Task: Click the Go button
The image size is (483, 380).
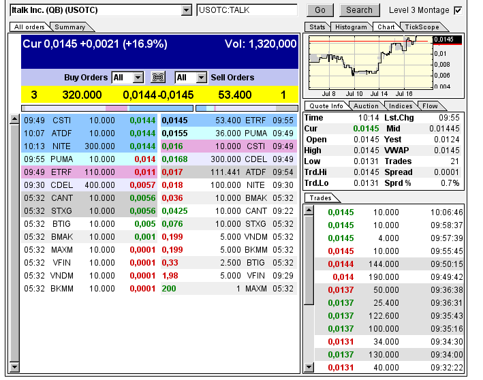Action: click(320, 10)
